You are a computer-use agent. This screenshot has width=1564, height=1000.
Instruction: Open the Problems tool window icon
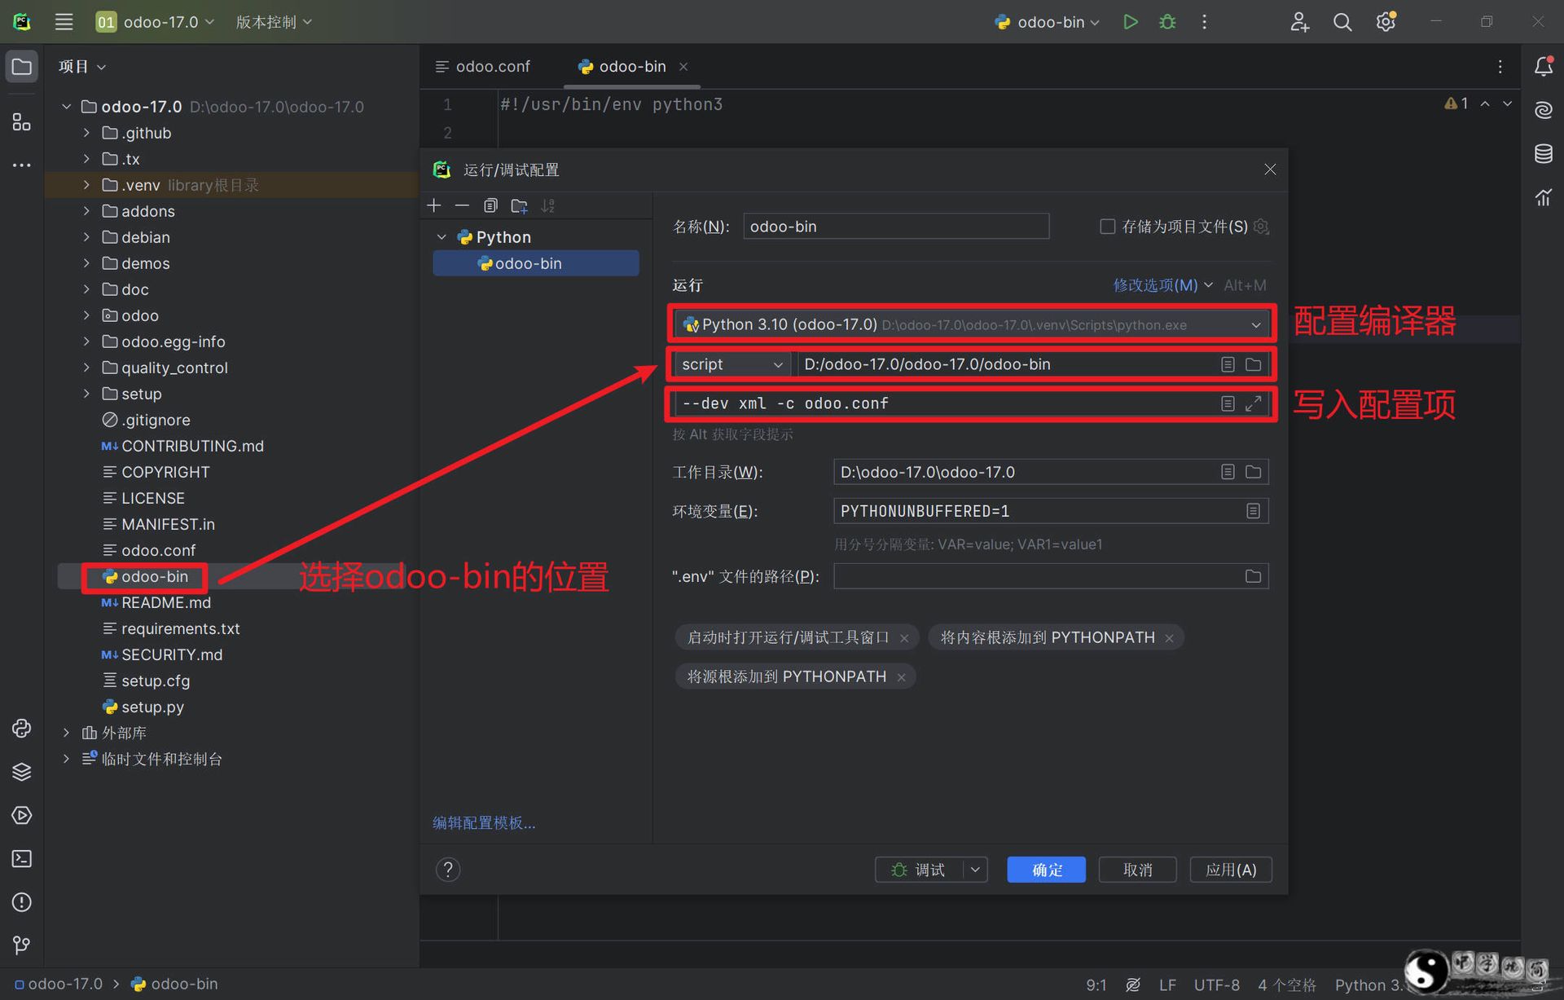(x=22, y=902)
